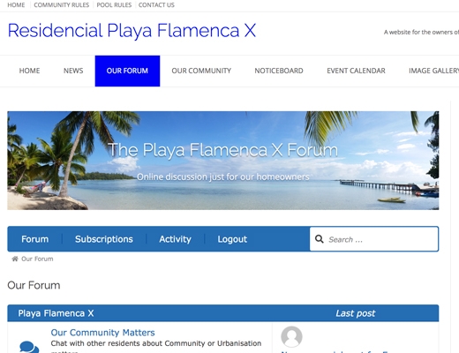
Task: Click the Community Matters chat bubbles icon
Action: click(x=29, y=347)
